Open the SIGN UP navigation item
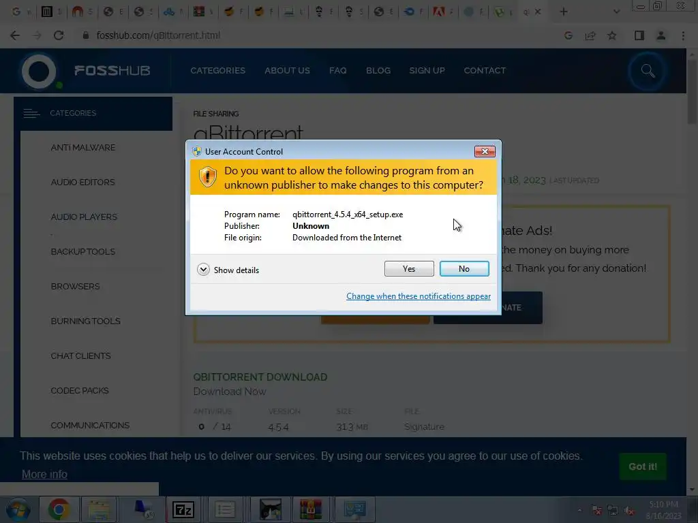The height and width of the screenshot is (523, 698). click(x=427, y=71)
